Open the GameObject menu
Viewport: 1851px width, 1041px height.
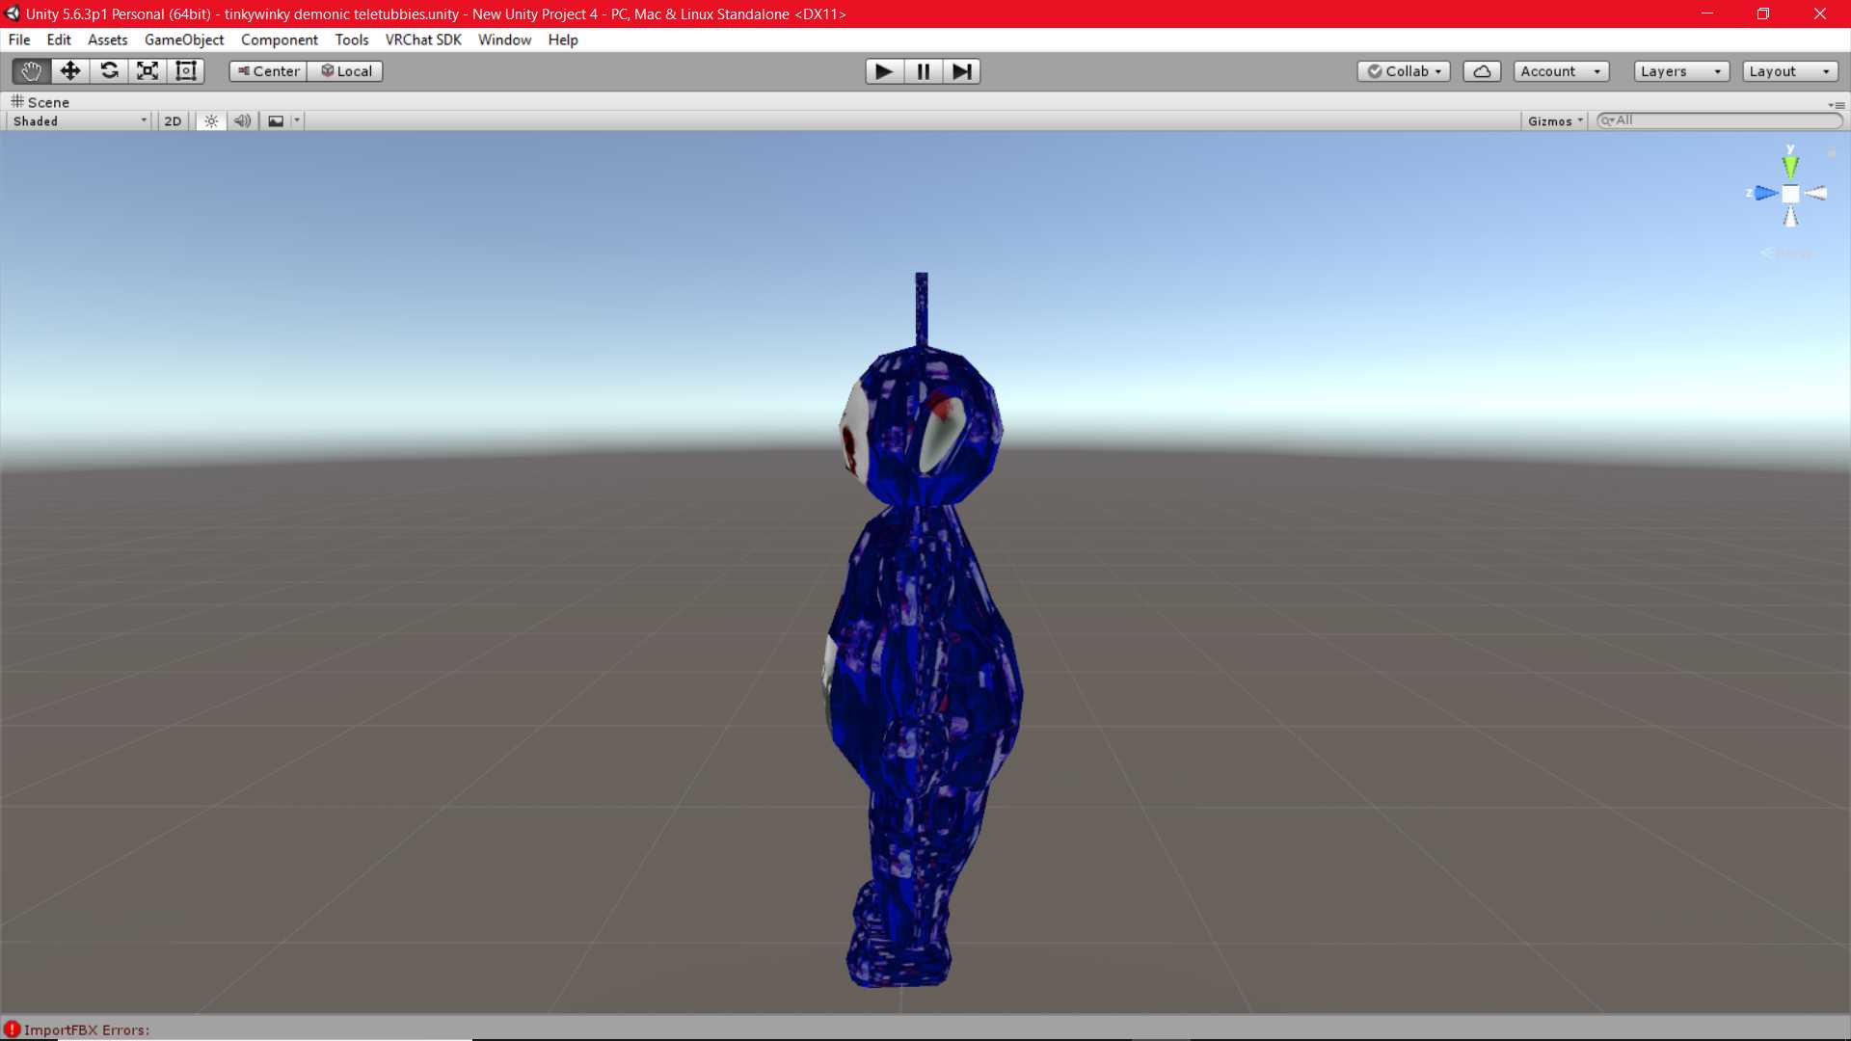pyautogui.click(x=184, y=40)
